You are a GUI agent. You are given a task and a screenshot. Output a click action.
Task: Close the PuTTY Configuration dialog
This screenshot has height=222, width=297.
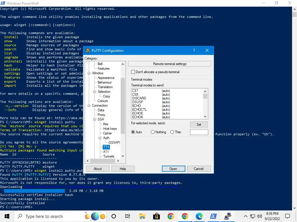207,50
